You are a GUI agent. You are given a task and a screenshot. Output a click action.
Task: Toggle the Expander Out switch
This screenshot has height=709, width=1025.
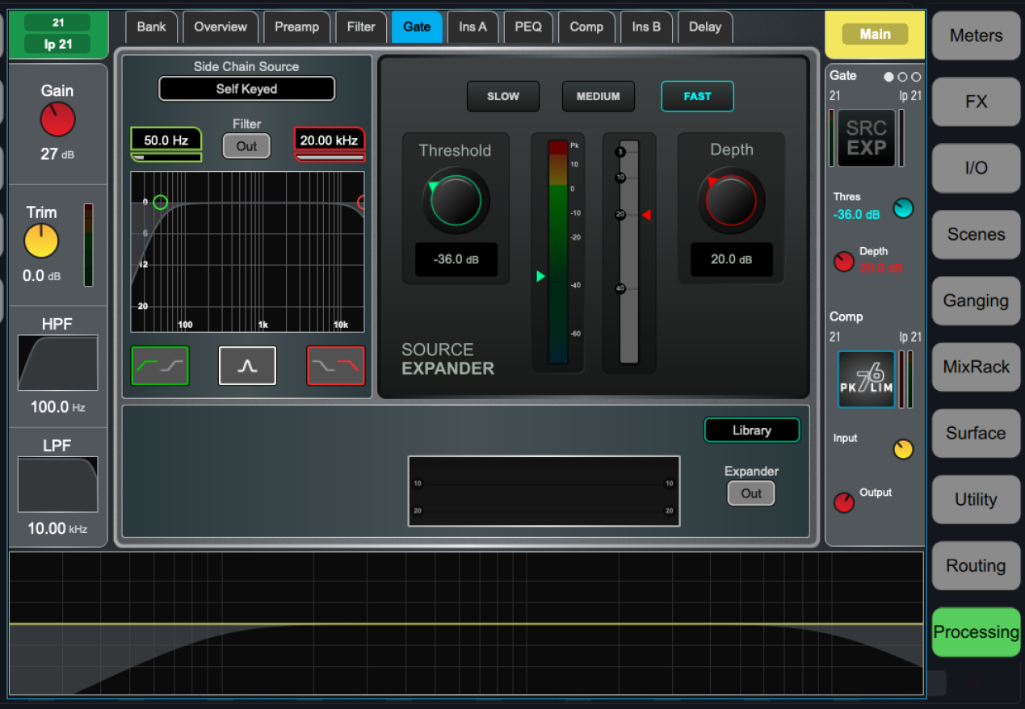750,493
